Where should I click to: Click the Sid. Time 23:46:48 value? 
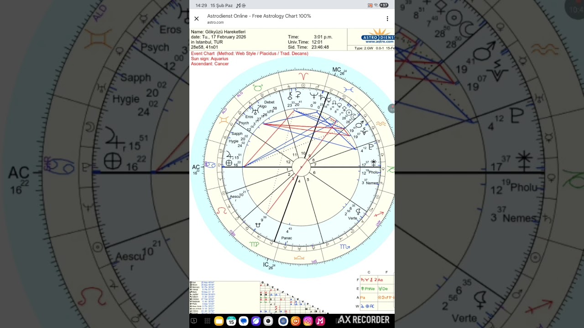[x=320, y=47]
